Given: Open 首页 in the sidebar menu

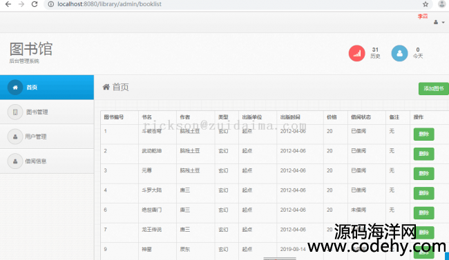Looking at the screenshot, I should click(47, 87).
